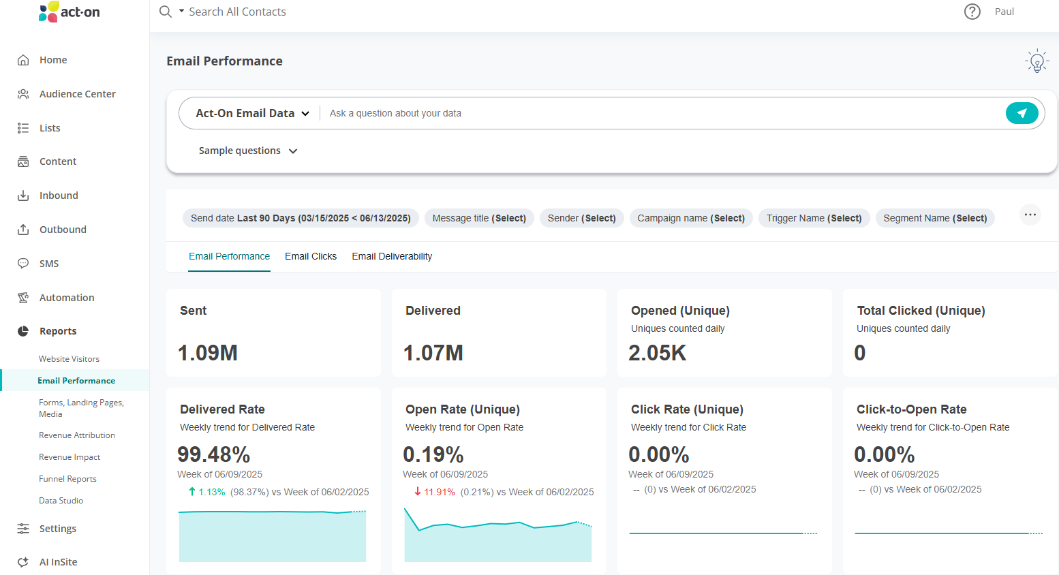
Task: Open search scope dropdown arrow
Action: point(182,11)
